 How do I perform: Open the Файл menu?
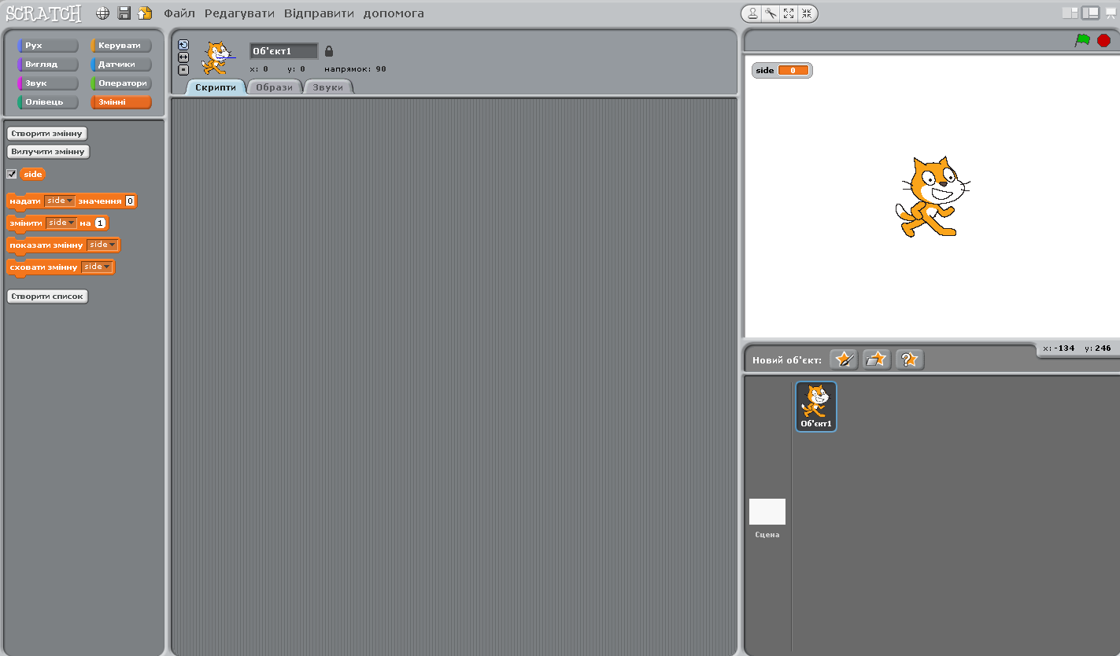click(179, 13)
